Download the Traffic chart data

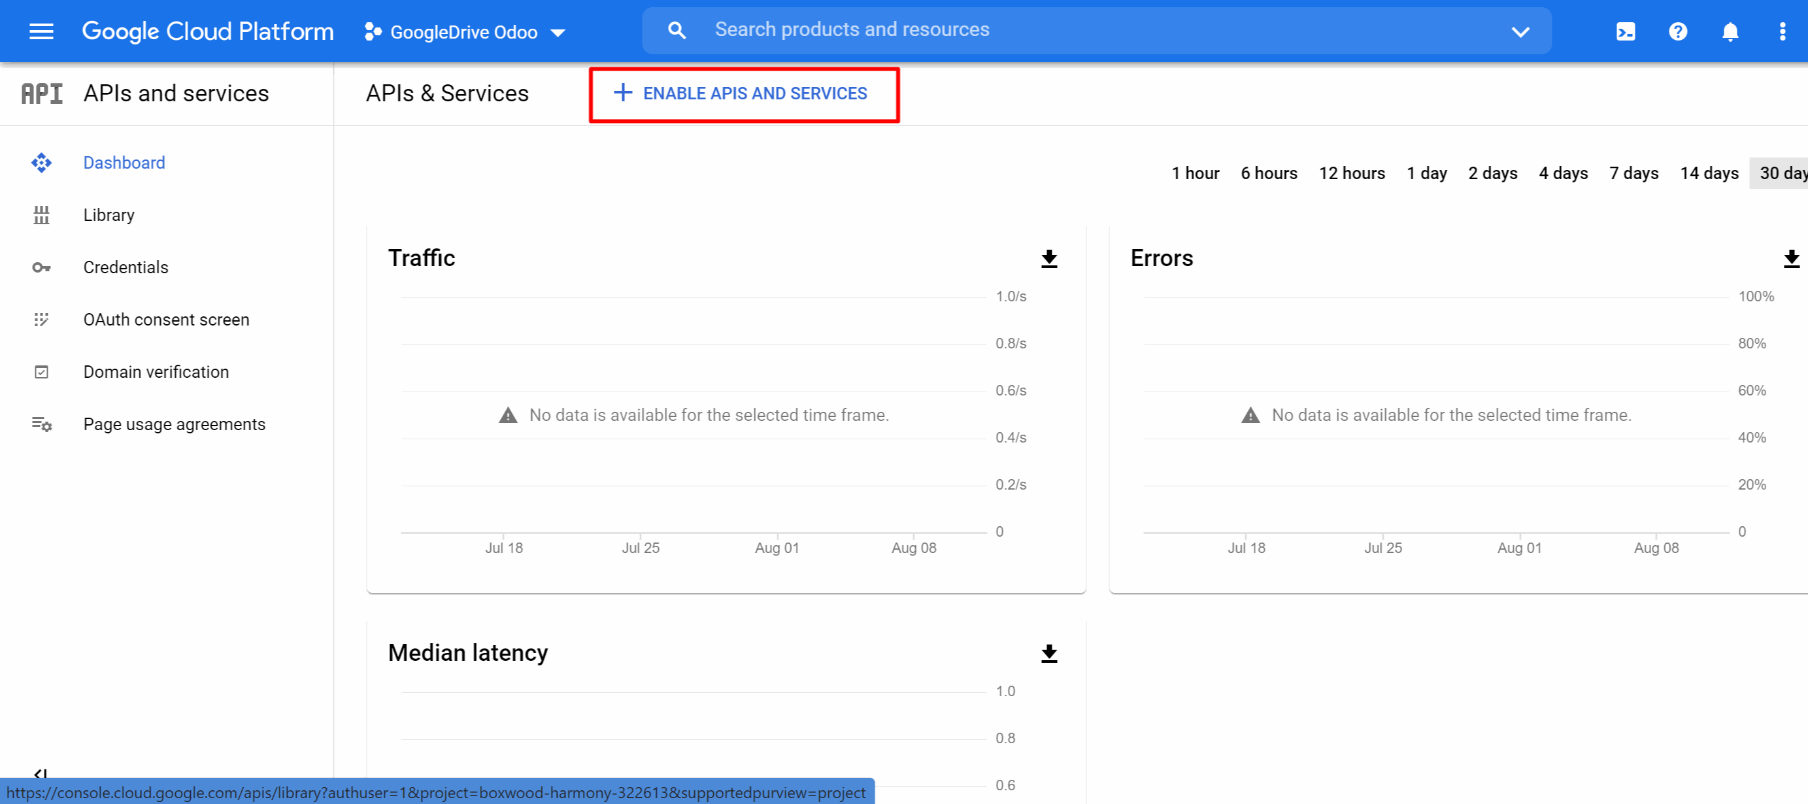point(1049,259)
